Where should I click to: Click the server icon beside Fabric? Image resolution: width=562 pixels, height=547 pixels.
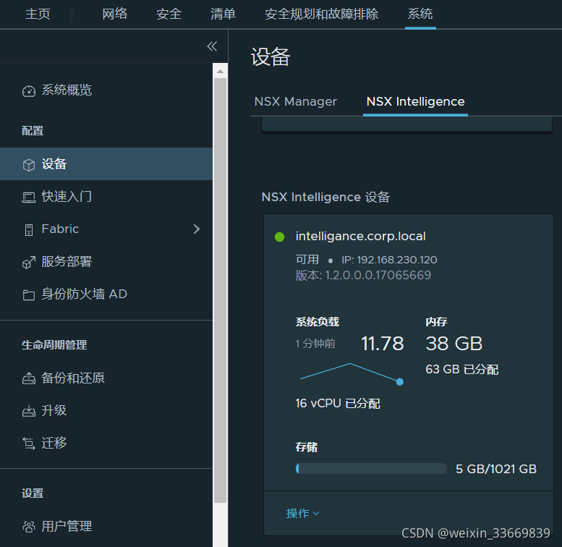coord(29,230)
